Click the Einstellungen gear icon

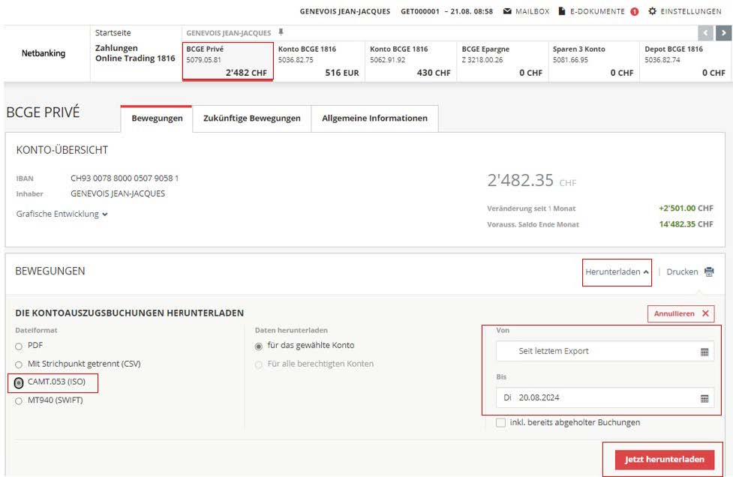pyautogui.click(x=652, y=11)
